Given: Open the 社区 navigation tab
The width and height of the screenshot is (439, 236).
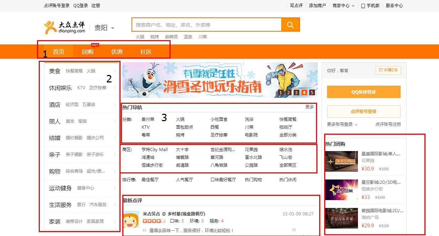Looking at the screenshot, I should coord(146,52).
